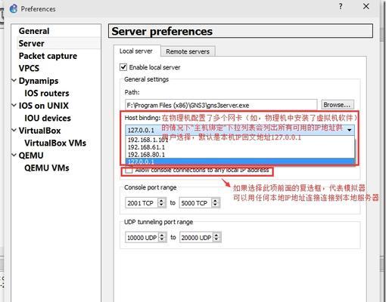Collapse the QEMU tree section

tap(14, 155)
